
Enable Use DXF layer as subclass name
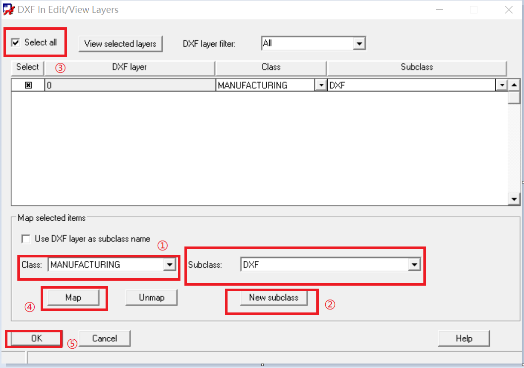26,239
